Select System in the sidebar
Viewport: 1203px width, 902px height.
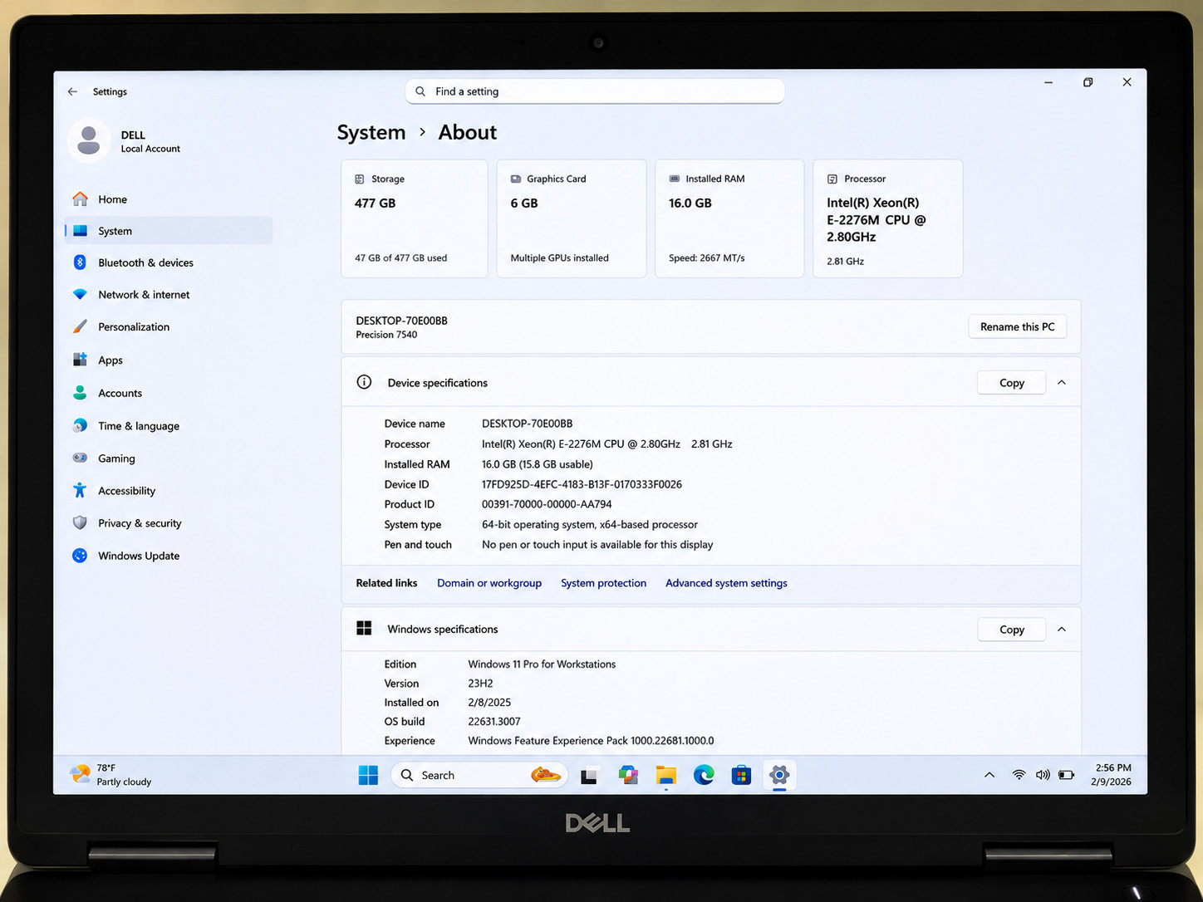point(169,231)
